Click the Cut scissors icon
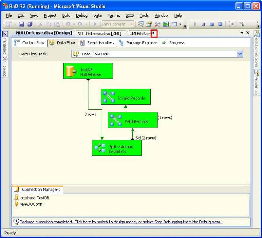 pos(40,24)
